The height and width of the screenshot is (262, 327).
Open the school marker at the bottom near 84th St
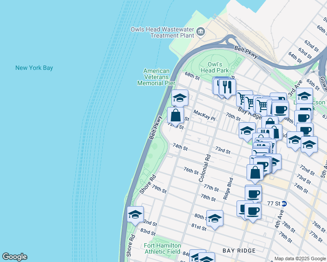[x=206, y=258]
